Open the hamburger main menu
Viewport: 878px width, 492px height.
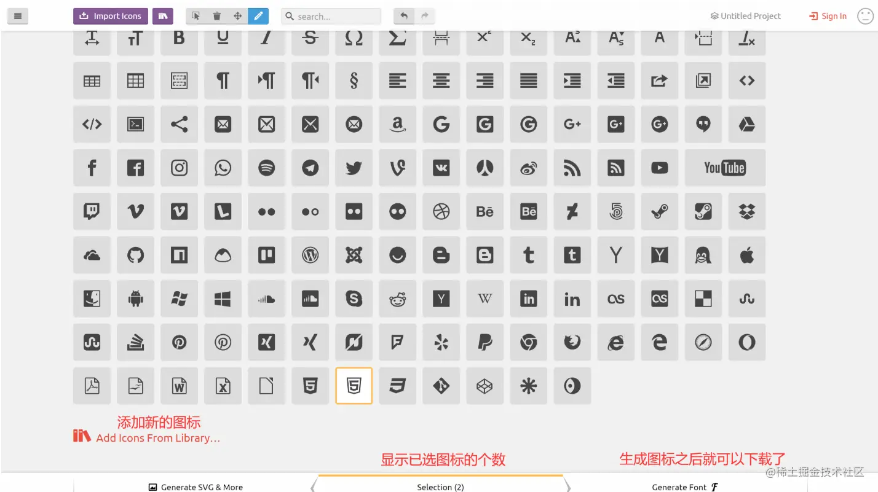pos(17,17)
